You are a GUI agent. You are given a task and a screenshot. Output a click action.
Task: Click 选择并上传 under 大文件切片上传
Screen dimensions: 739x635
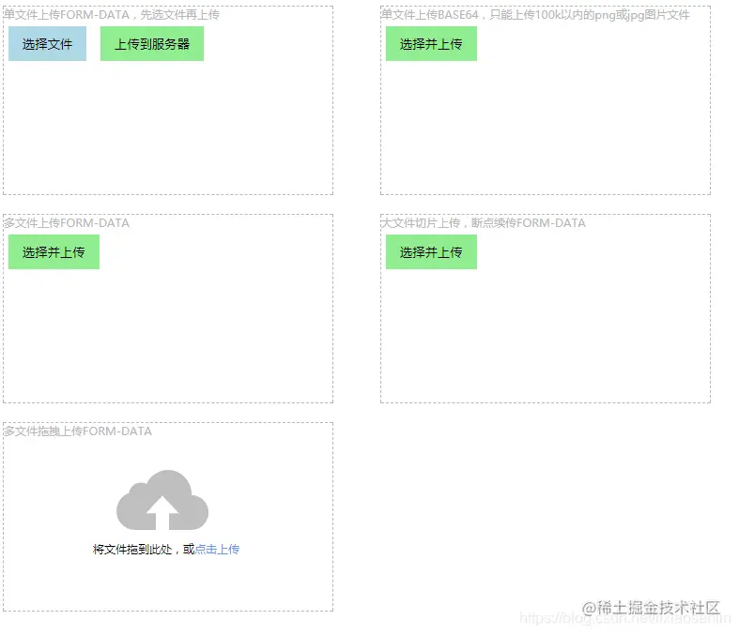[x=431, y=251]
